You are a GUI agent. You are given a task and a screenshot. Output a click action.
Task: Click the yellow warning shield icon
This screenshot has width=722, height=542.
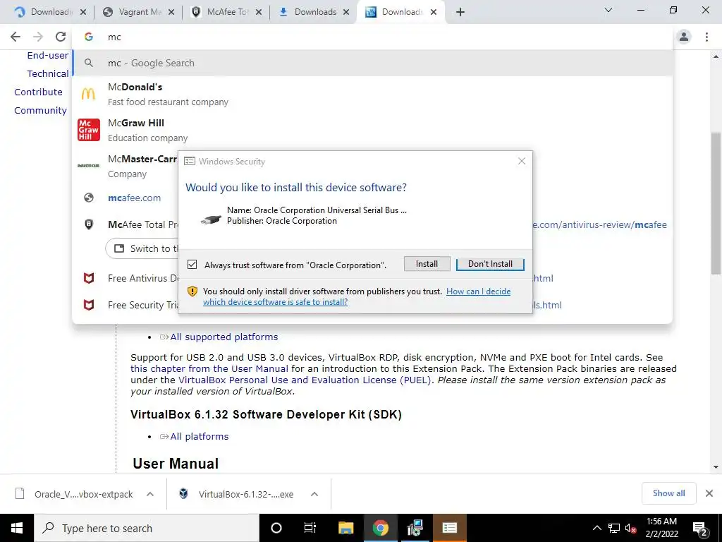tap(192, 291)
